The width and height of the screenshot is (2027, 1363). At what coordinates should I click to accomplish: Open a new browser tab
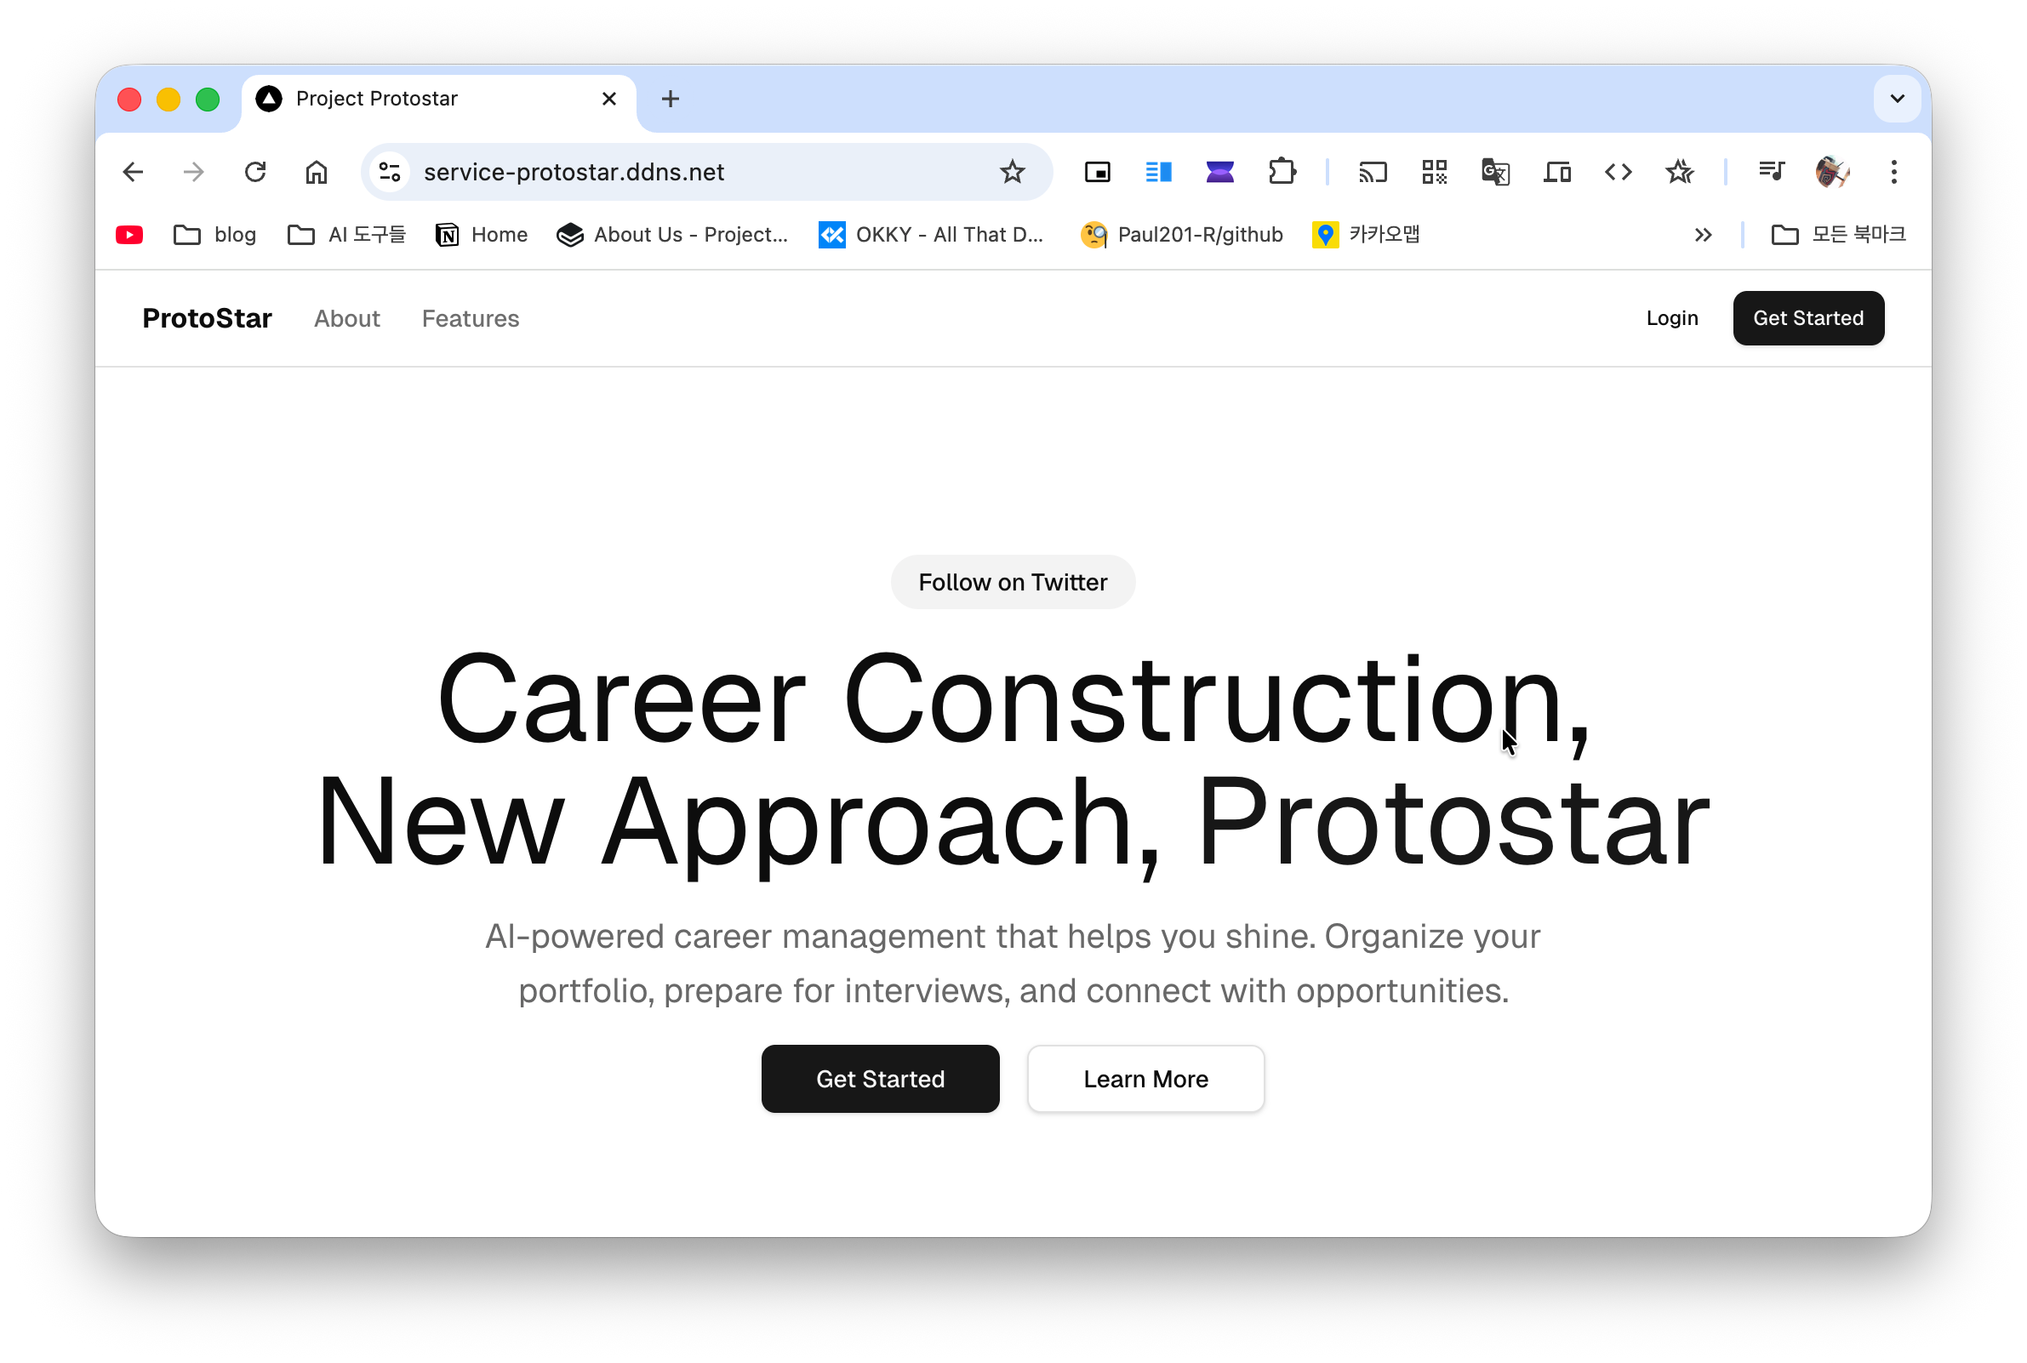(x=671, y=99)
